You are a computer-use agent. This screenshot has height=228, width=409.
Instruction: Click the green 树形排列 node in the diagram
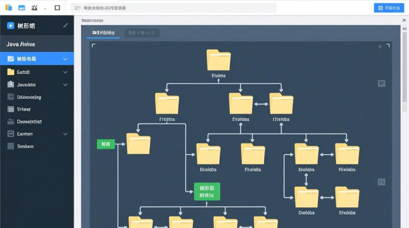coord(207,191)
